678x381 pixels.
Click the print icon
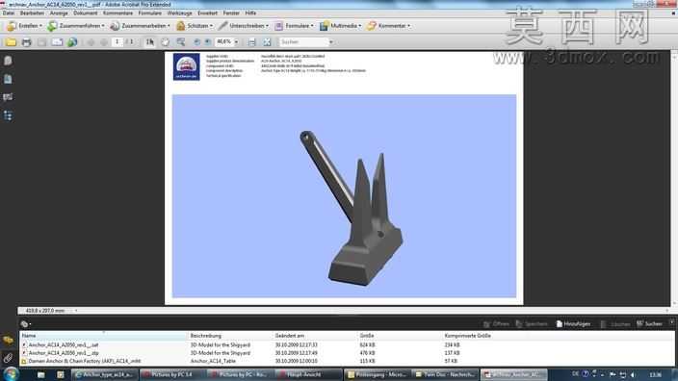pos(26,42)
